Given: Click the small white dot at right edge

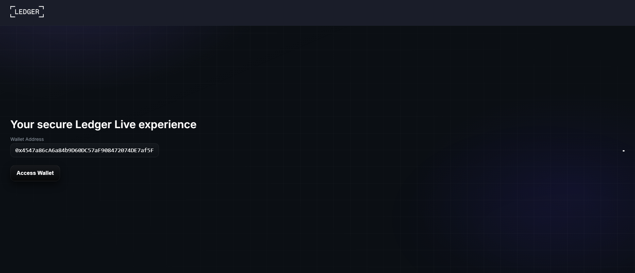Looking at the screenshot, I should coord(623,151).
